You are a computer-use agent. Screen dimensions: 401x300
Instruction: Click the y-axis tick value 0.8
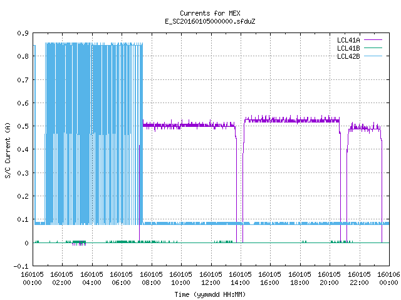[x=23, y=56]
